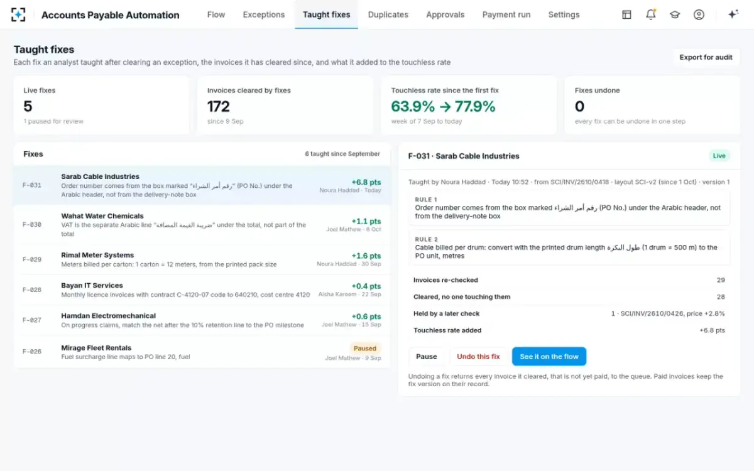
Task: Click the +6.8 pts value in fixes list
Action: tap(366, 182)
